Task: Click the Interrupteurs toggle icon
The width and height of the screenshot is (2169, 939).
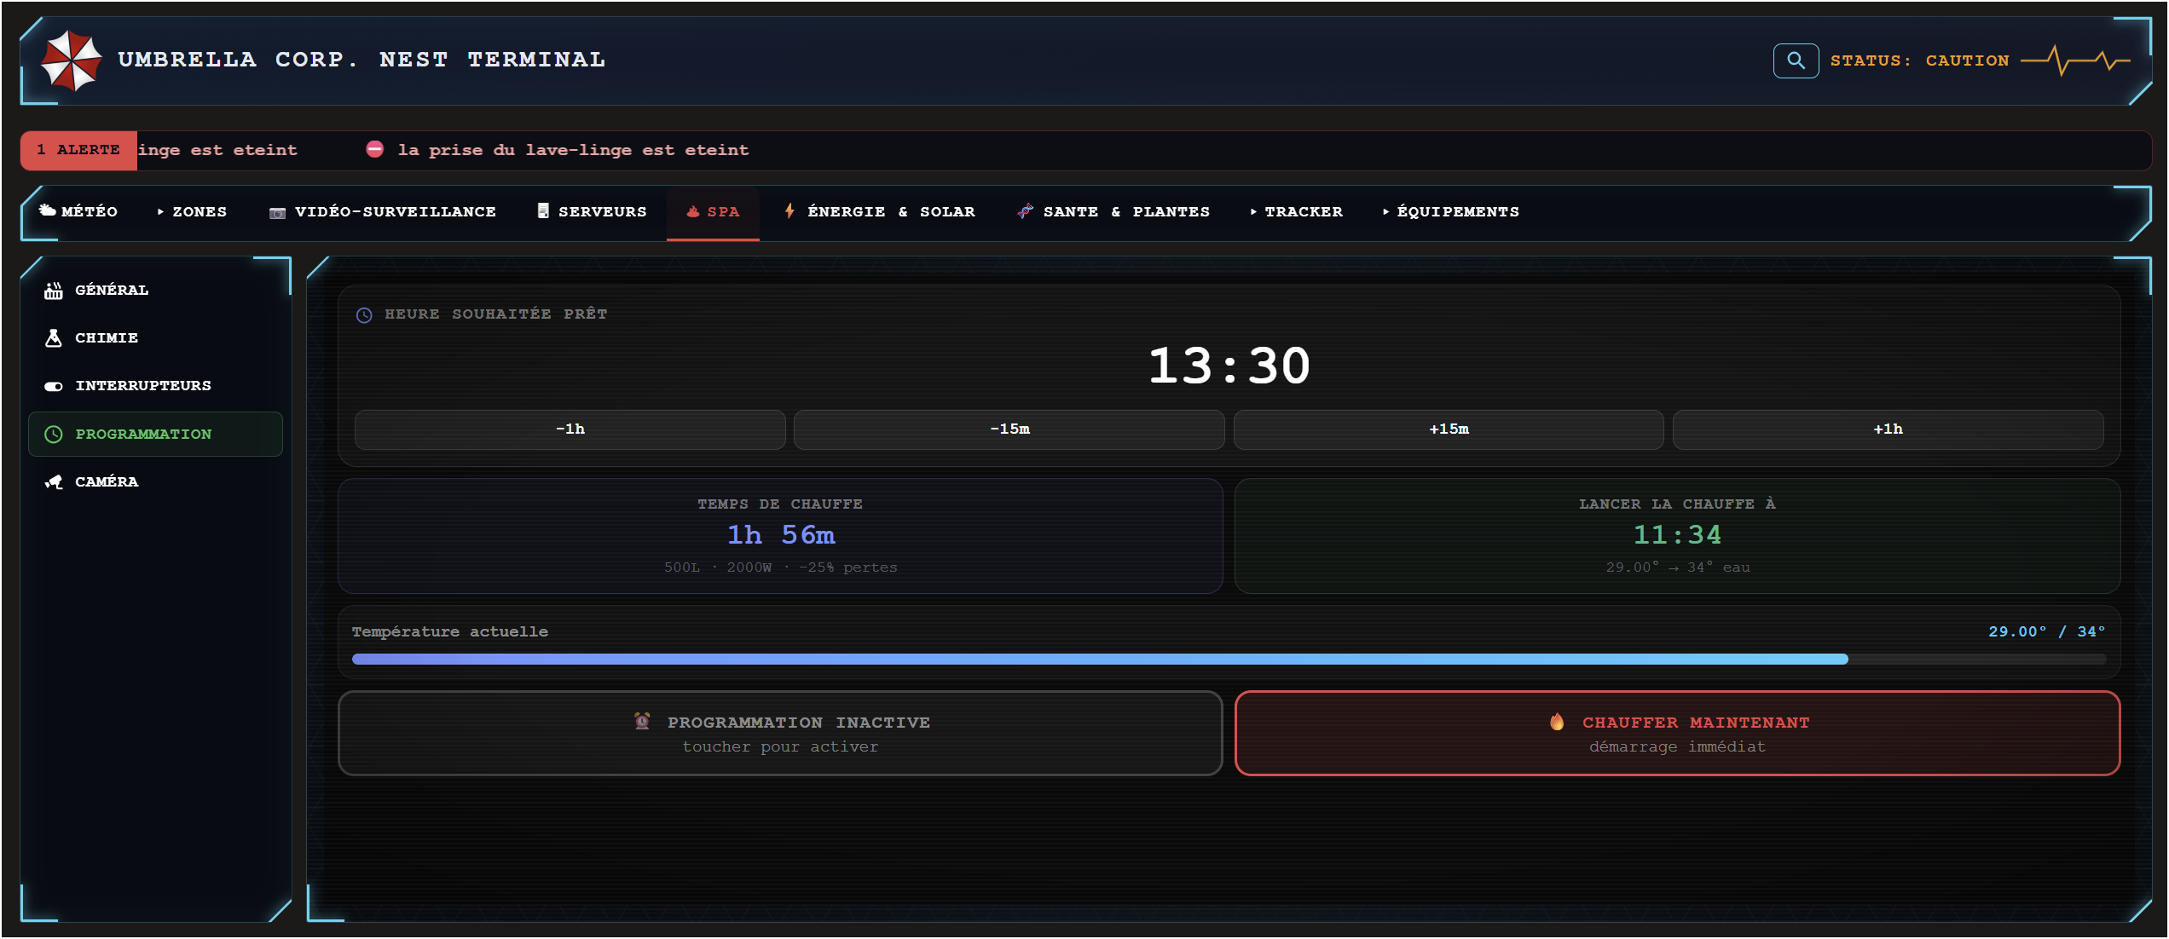Action: [54, 386]
